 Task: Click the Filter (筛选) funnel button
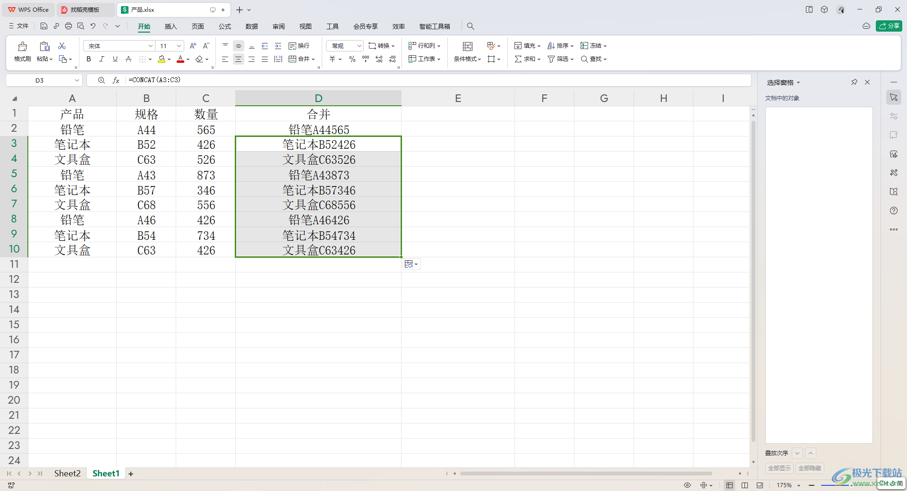coord(560,59)
